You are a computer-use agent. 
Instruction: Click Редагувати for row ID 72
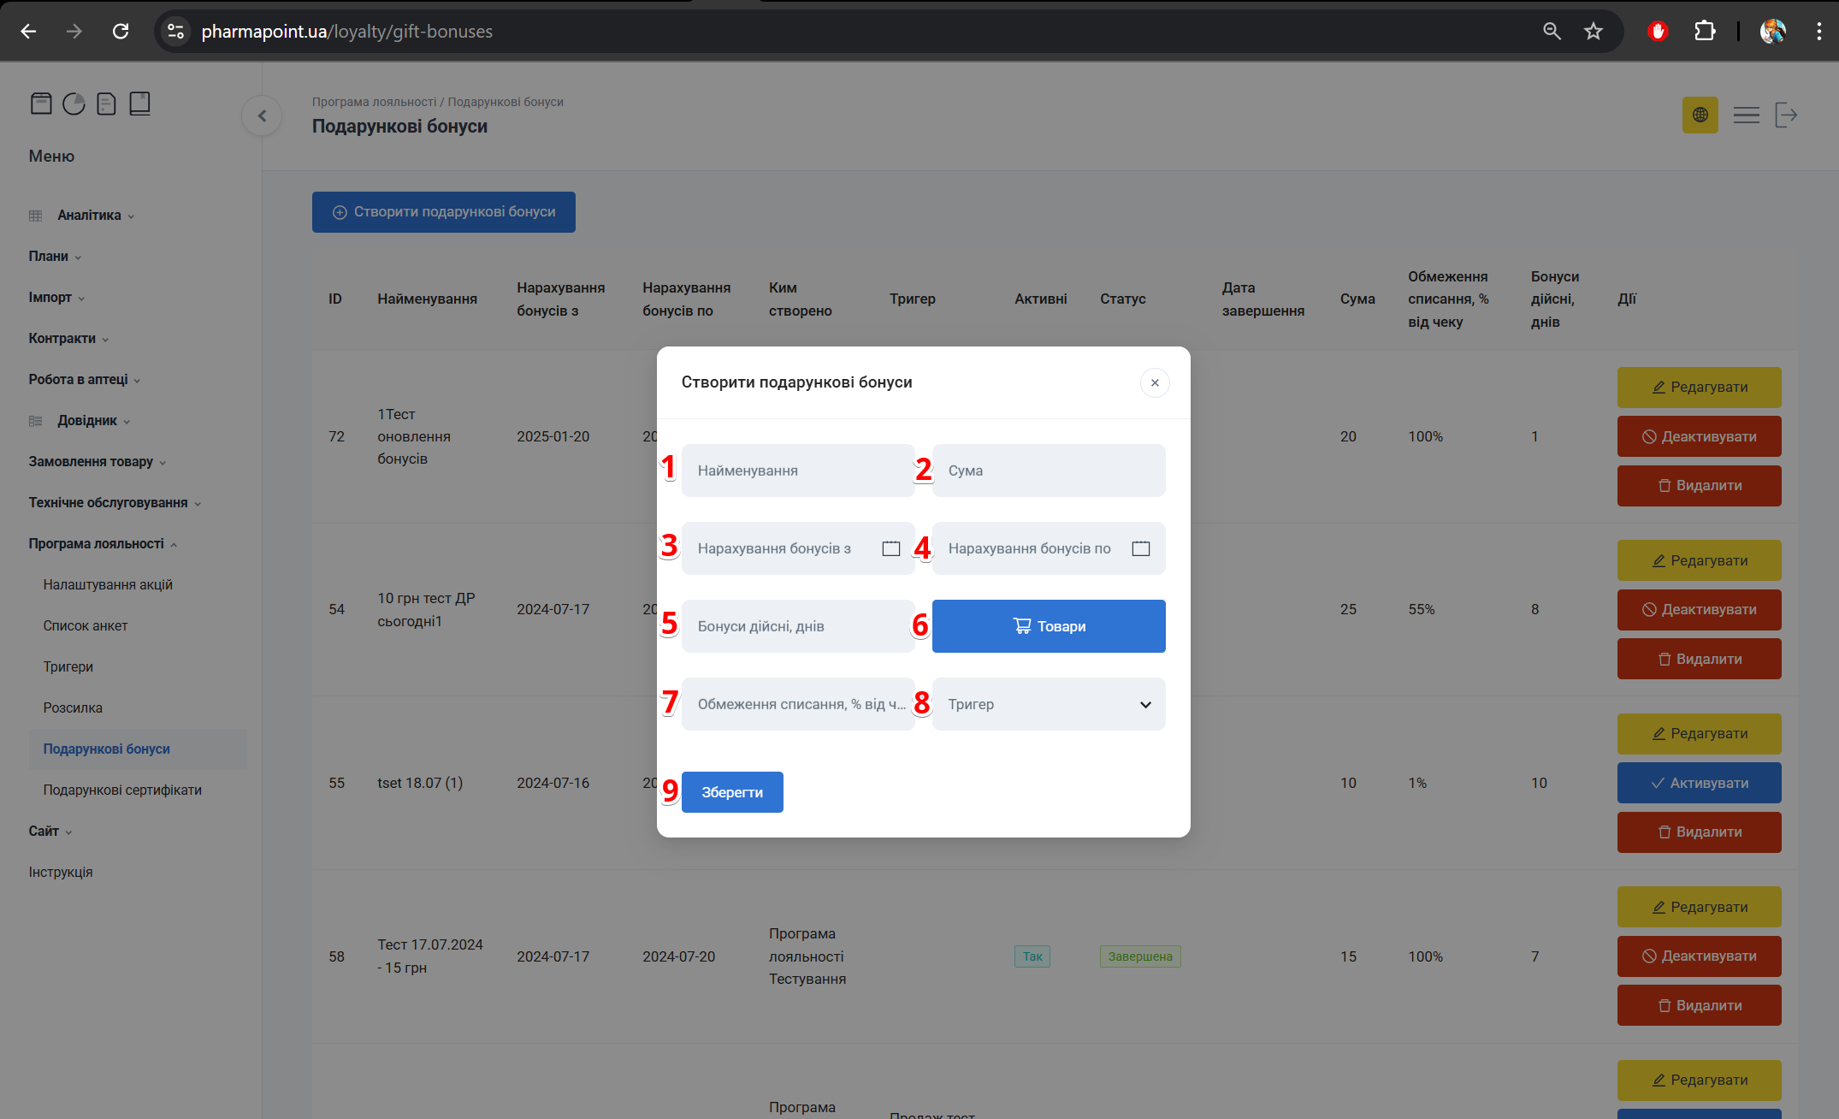[1699, 388]
